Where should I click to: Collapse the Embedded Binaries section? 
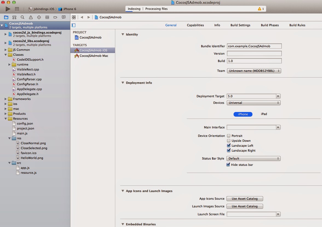click(123, 224)
